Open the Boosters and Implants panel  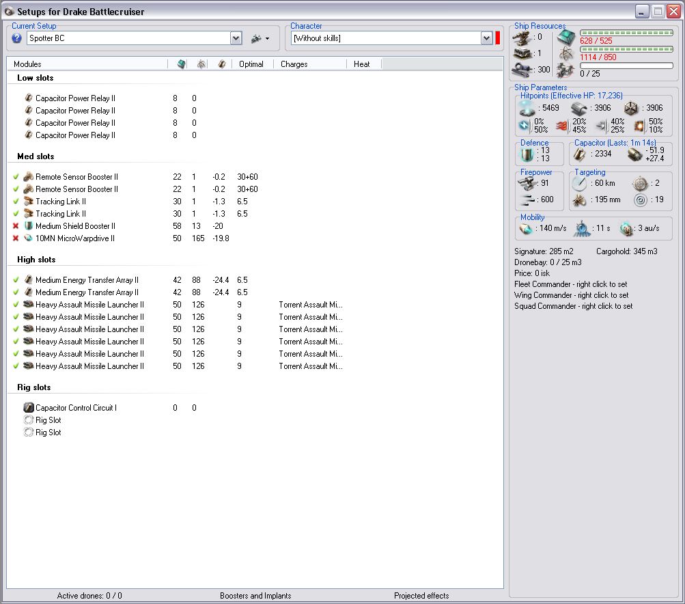click(255, 596)
